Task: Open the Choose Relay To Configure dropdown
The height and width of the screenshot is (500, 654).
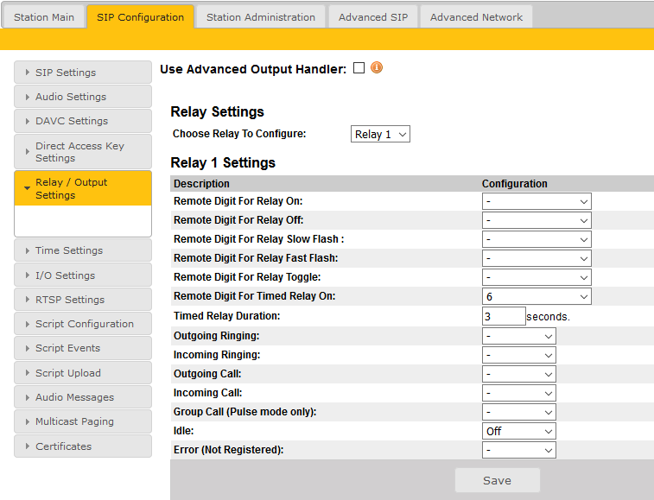Action: 380,134
